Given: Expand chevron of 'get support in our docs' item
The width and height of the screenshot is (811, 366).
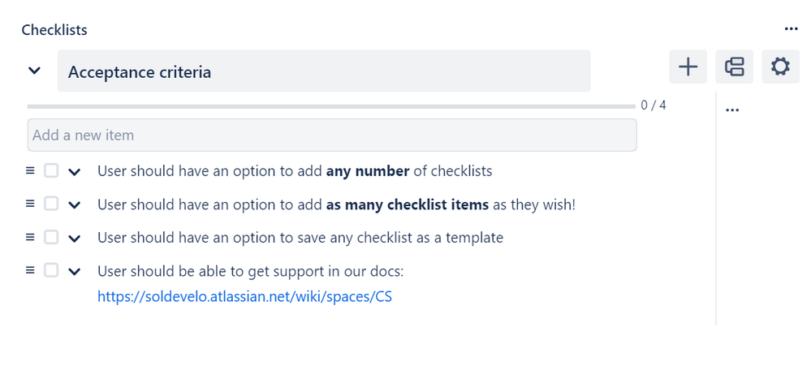Looking at the screenshot, I should pos(75,272).
